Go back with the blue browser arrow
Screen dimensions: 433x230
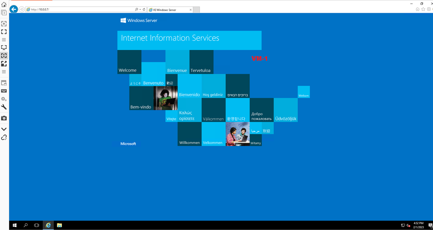(14, 9)
